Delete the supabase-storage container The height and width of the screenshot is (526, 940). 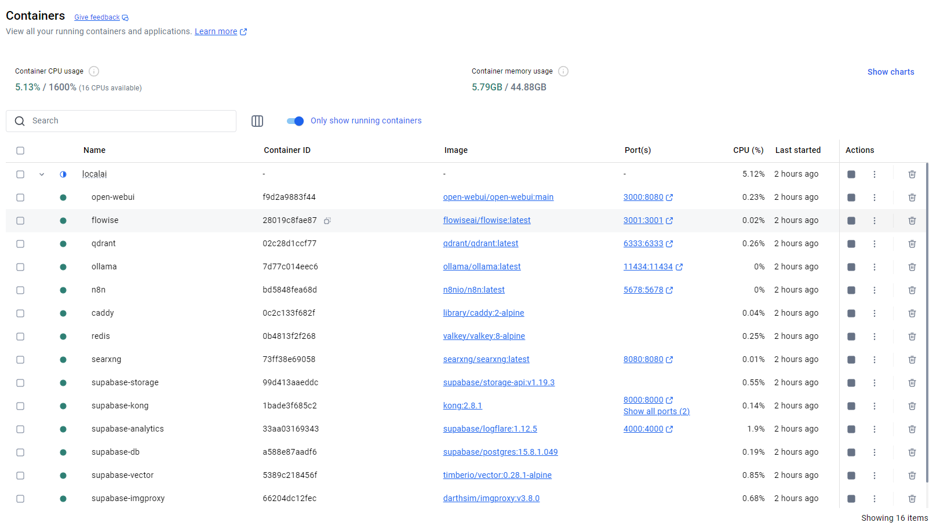(912, 383)
